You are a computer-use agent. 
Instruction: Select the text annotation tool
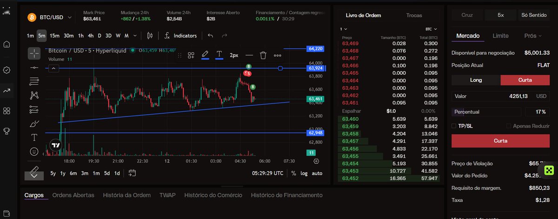[34, 137]
